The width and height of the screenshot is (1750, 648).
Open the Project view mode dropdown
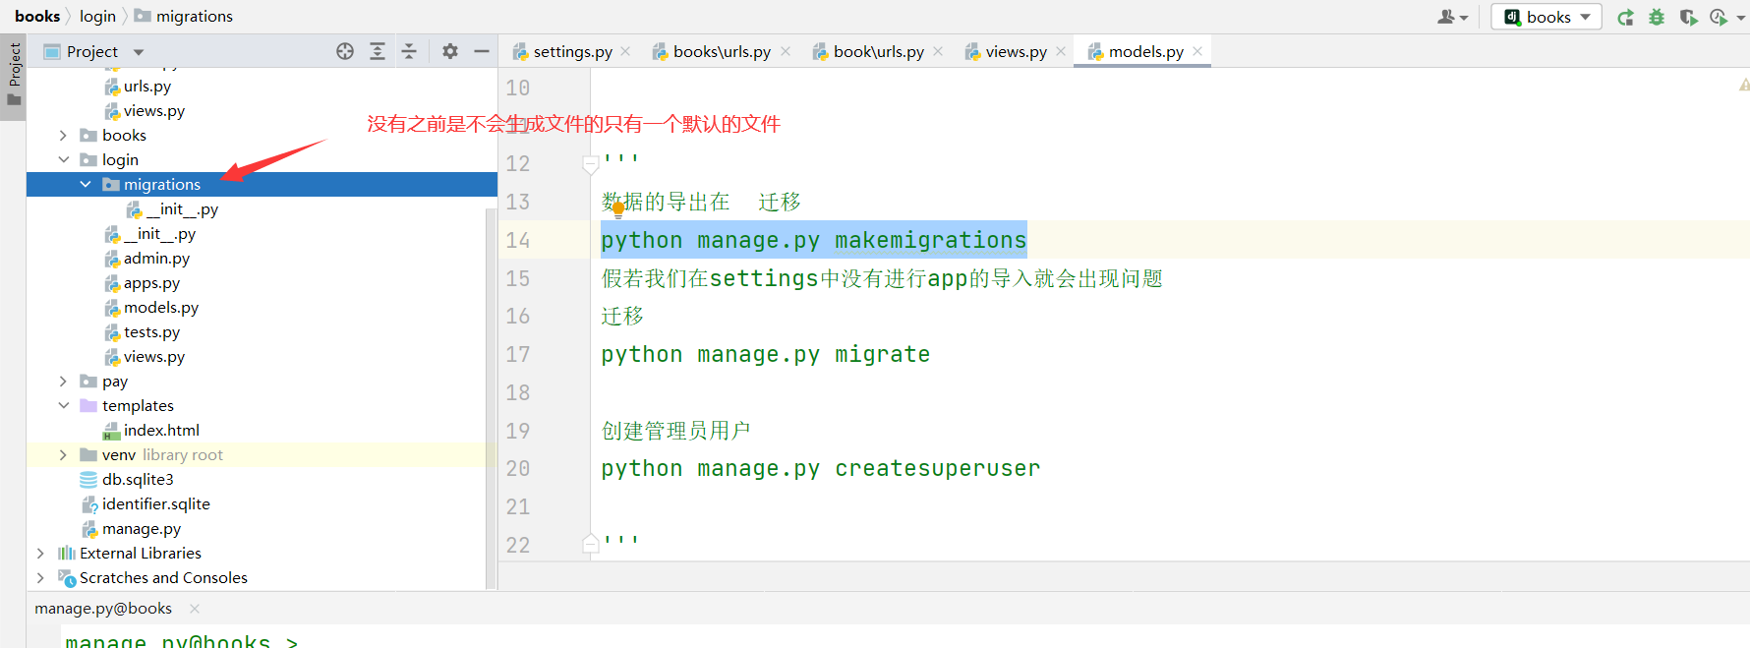(x=139, y=52)
